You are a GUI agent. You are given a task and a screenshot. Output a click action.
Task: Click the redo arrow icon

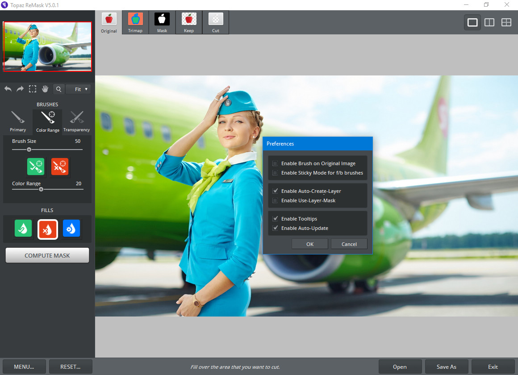click(20, 89)
